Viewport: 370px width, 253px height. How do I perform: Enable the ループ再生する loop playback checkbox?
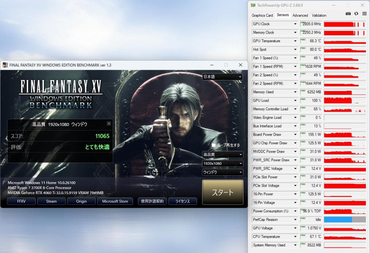pyautogui.click(x=214, y=145)
